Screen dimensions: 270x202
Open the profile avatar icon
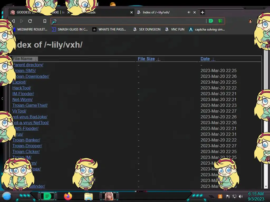[x=250, y=21]
